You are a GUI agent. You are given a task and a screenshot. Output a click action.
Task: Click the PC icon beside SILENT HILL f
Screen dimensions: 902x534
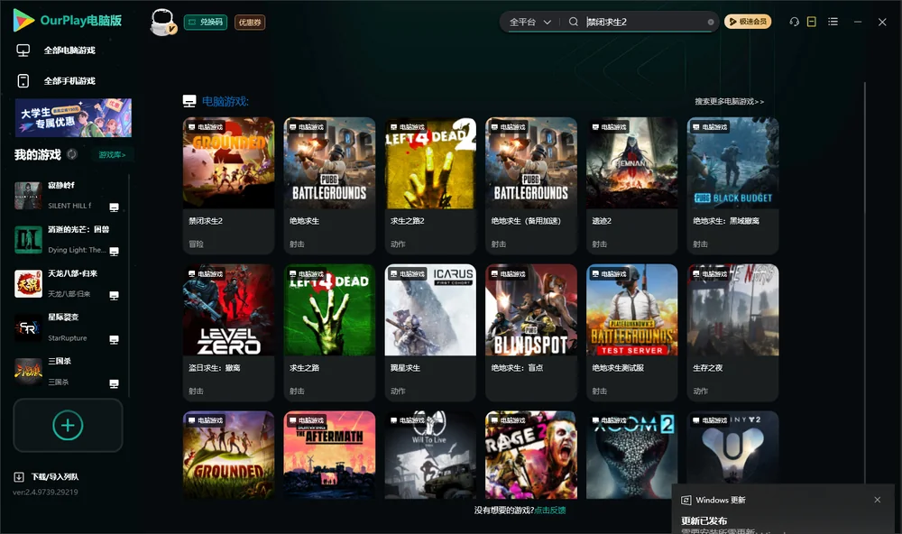[114, 207]
